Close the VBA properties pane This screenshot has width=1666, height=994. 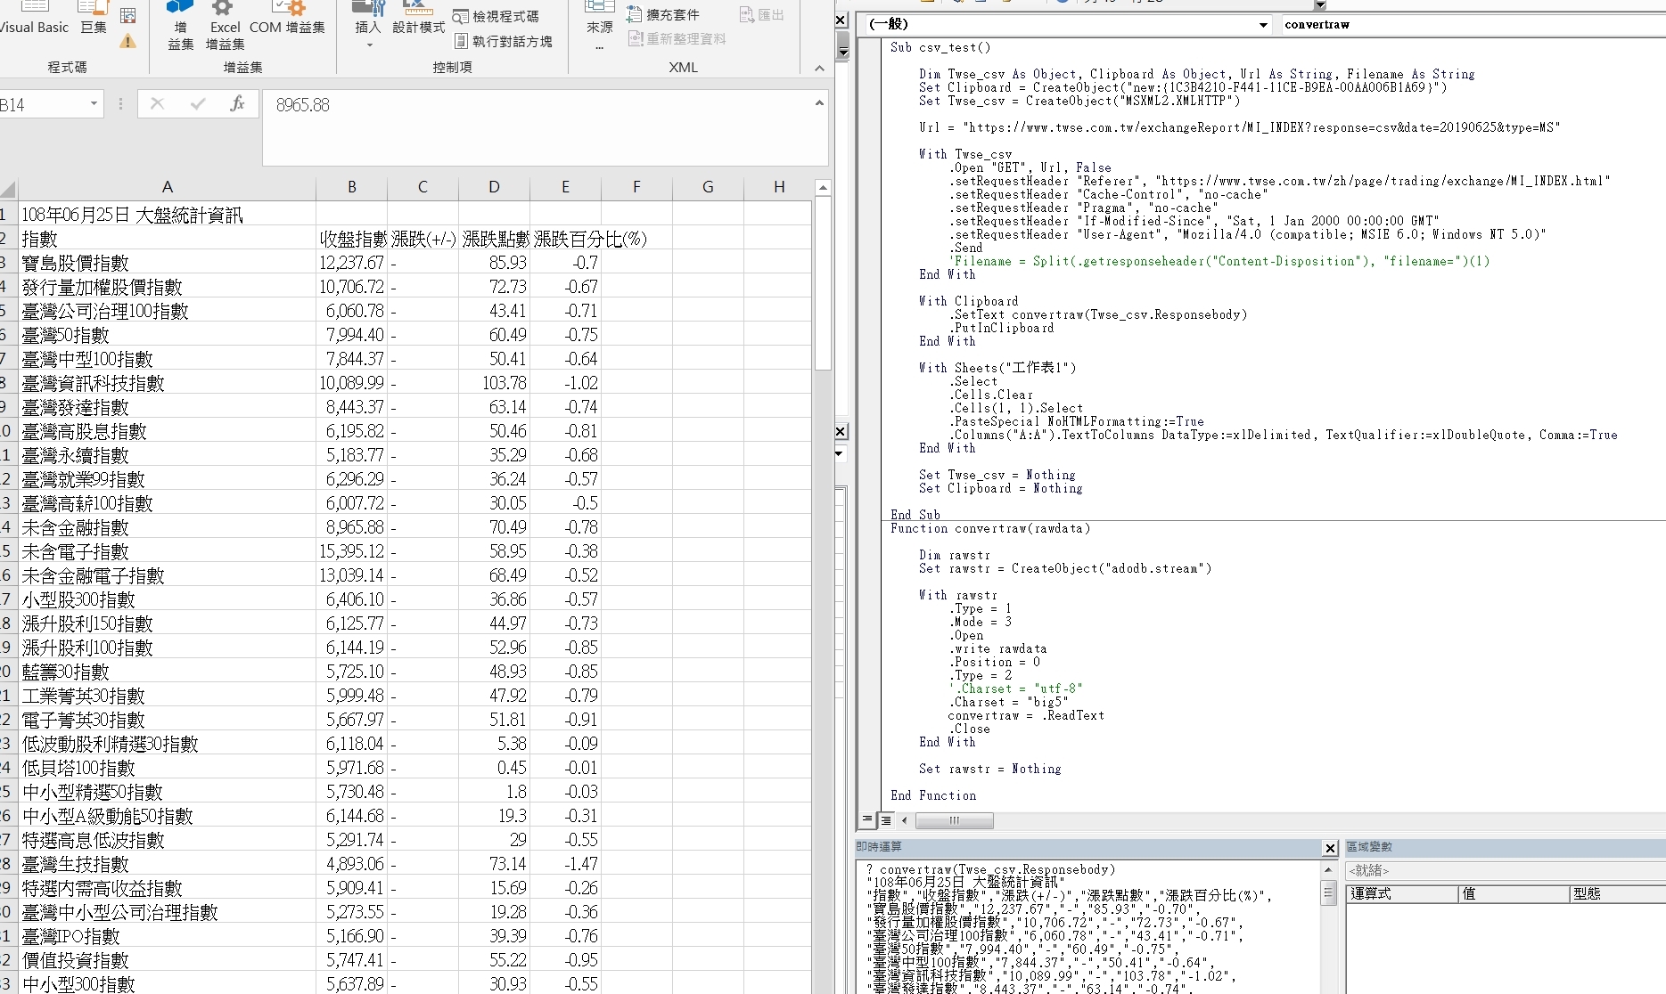[841, 431]
